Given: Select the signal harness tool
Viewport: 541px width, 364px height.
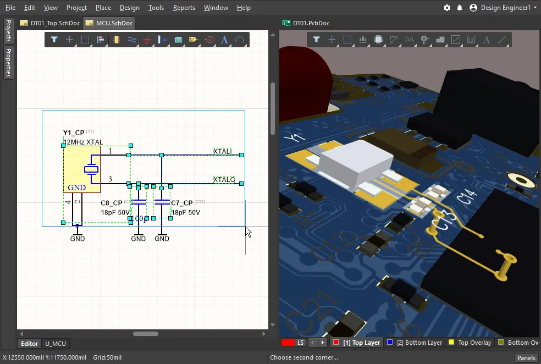Looking at the screenshot, I should click(163, 40).
